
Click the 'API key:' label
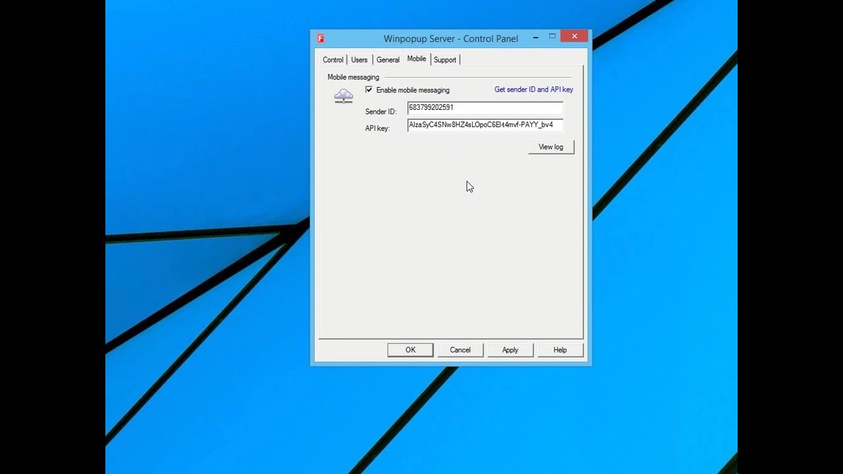tap(377, 128)
